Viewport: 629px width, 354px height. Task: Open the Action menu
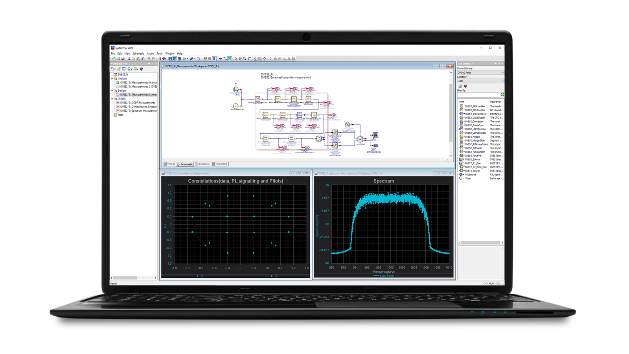click(150, 53)
